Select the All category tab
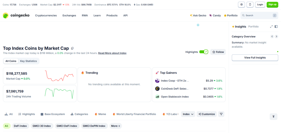The image size is (281, 133). [9, 114]
